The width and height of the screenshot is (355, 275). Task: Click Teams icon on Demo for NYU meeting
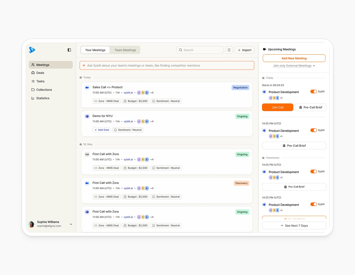coord(87,116)
